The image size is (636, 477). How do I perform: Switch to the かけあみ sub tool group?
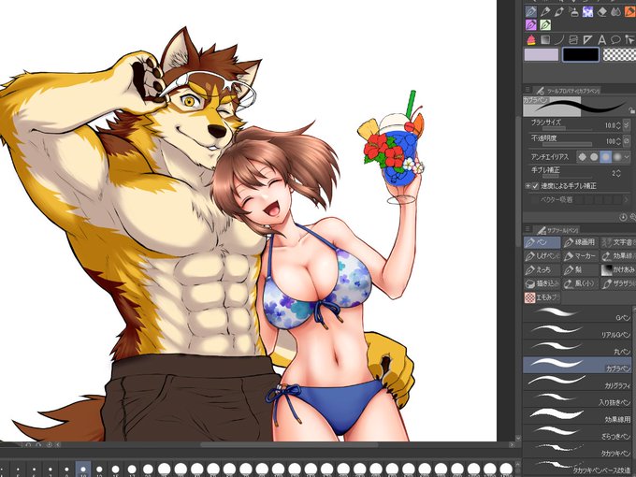tap(618, 270)
